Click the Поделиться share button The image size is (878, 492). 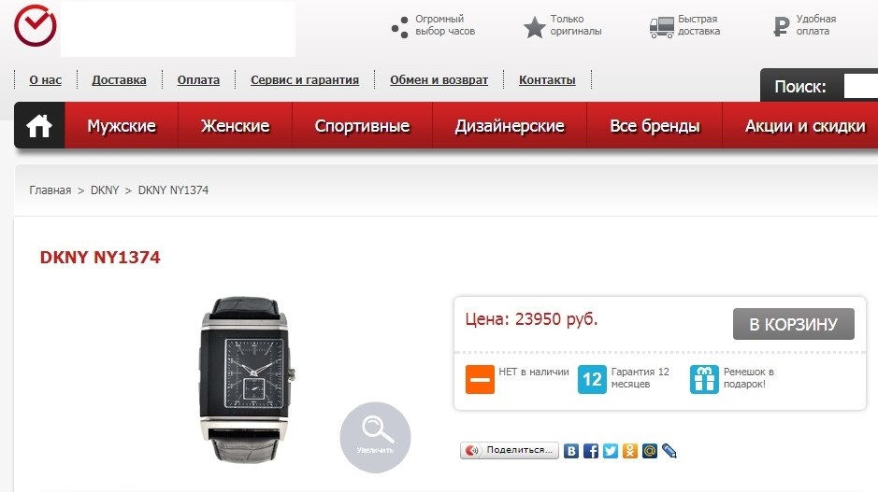tap(510, 450)
